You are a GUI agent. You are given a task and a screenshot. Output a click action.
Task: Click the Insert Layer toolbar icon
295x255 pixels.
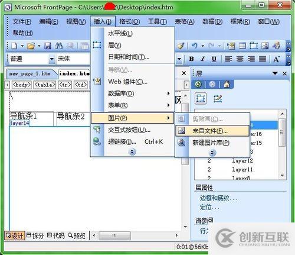click(254, 46)
